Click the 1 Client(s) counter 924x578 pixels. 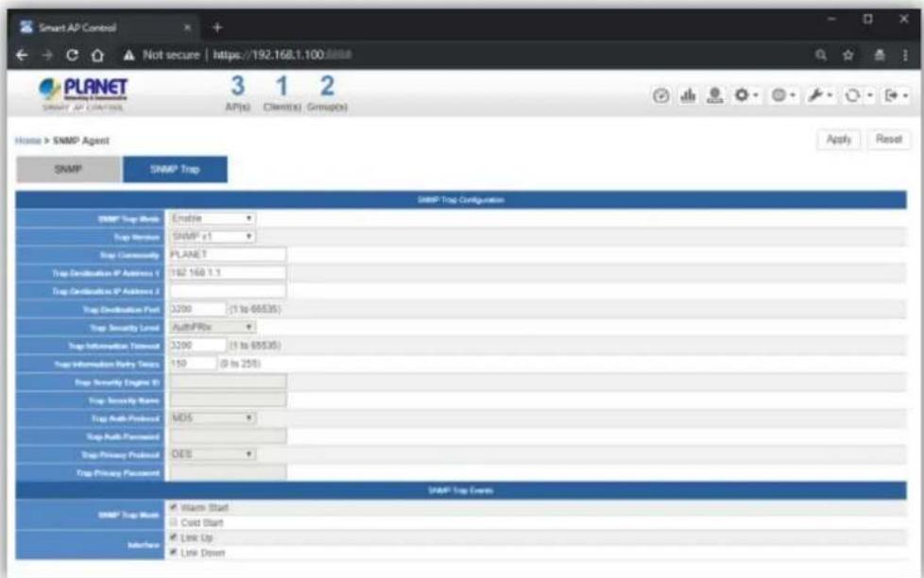(282, 93)
